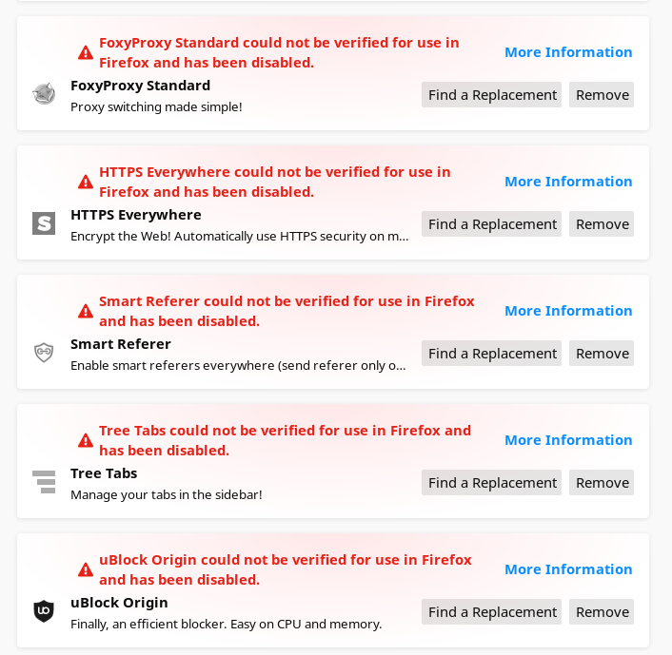
Task: Find a Replacement for Smart Referer
Action: tap(492, 354)
